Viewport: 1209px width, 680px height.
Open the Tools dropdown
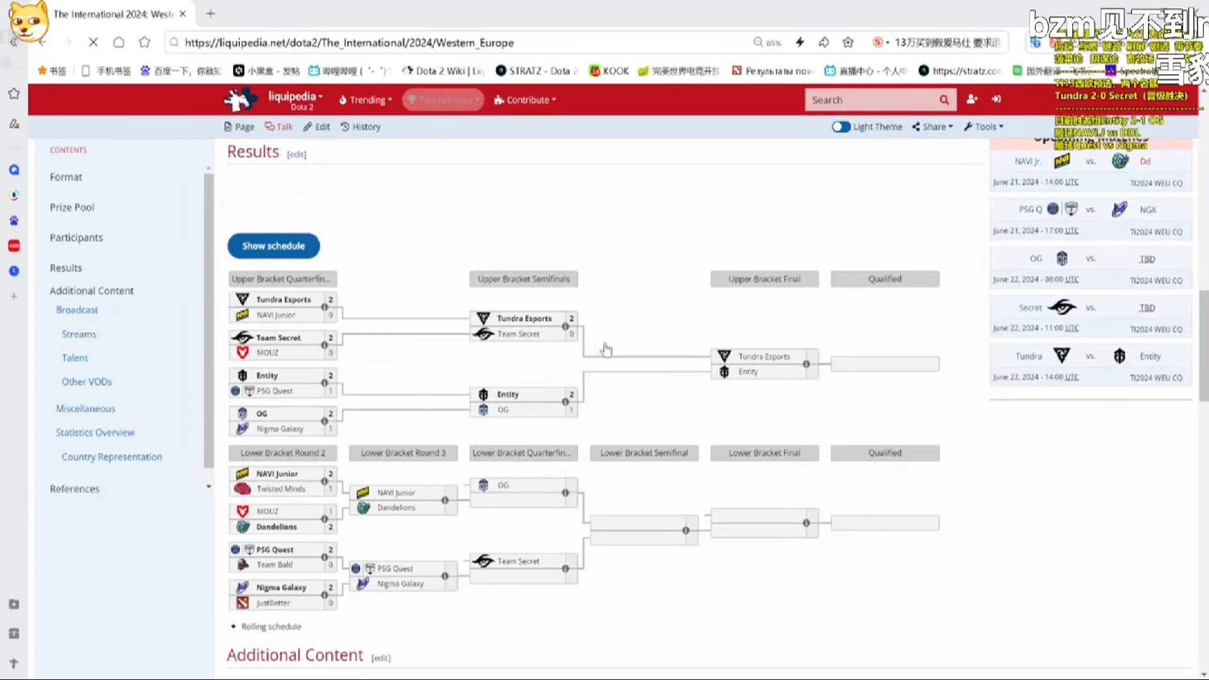pos(983,127)
